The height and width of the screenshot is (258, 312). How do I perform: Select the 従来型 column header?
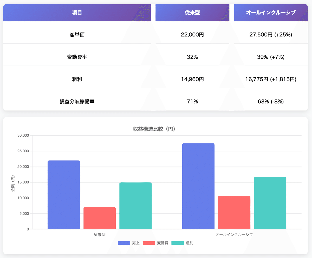[x=192, y=12]
